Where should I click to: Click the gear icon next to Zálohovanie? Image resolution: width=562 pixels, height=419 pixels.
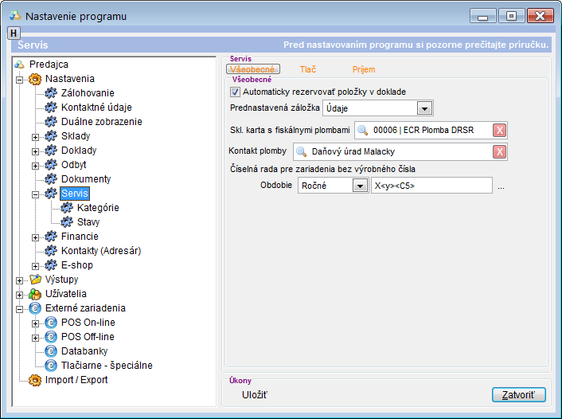tap(52, 93)
